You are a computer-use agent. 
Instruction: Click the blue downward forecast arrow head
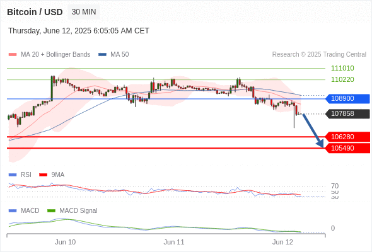tap(320, 144)
